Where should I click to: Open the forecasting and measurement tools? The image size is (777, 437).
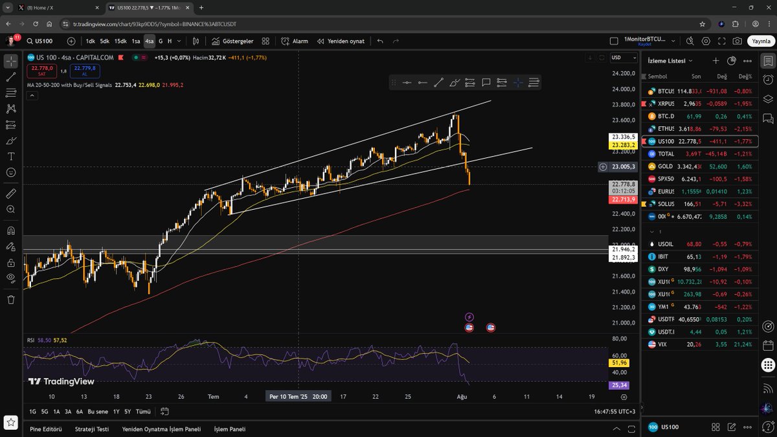click(11, 125)
